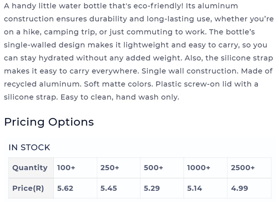Select the 2500+ quantity cell

point(249,168)
